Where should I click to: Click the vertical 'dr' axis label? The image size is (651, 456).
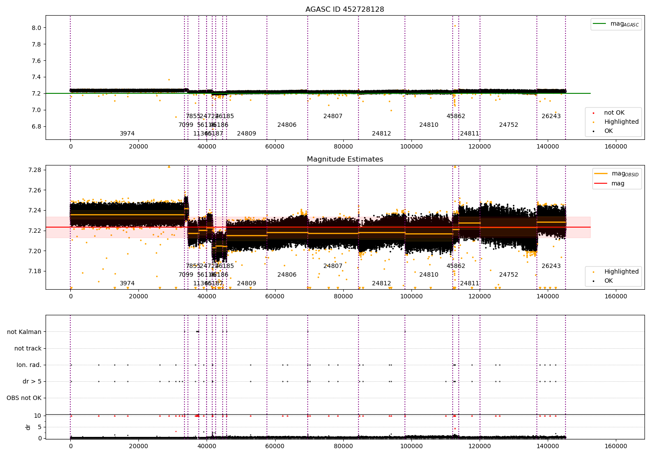click(x=28, y=427)
